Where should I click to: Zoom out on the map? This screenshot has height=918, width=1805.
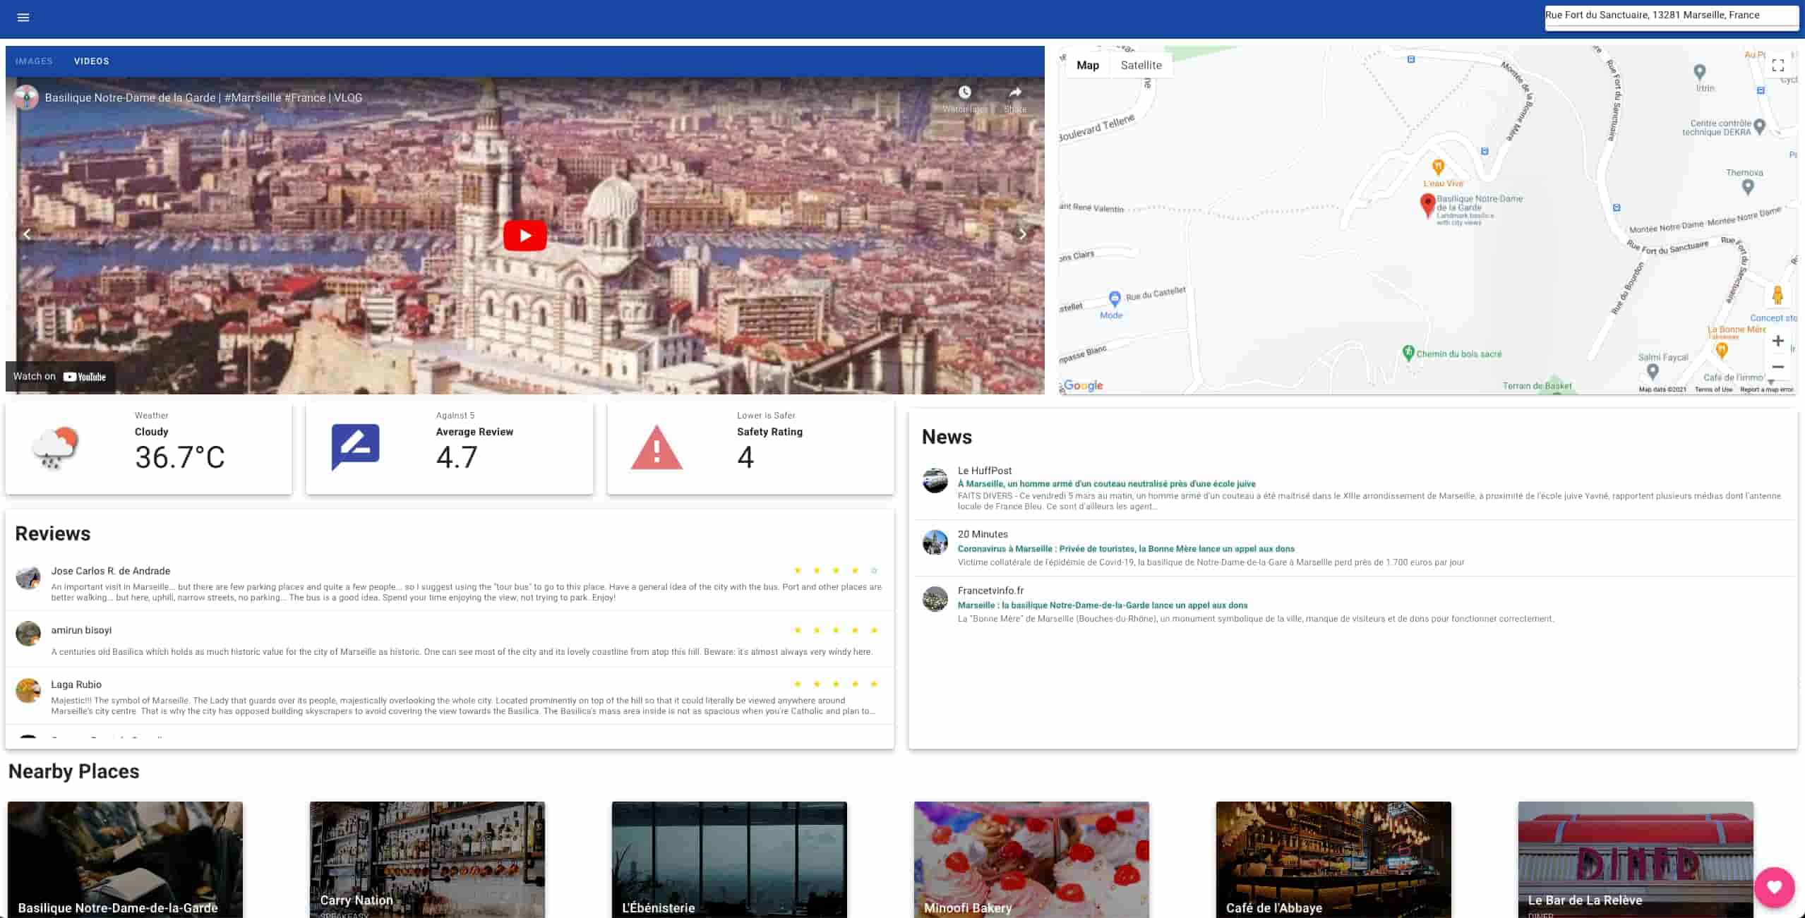click(x=1777, y=367)
